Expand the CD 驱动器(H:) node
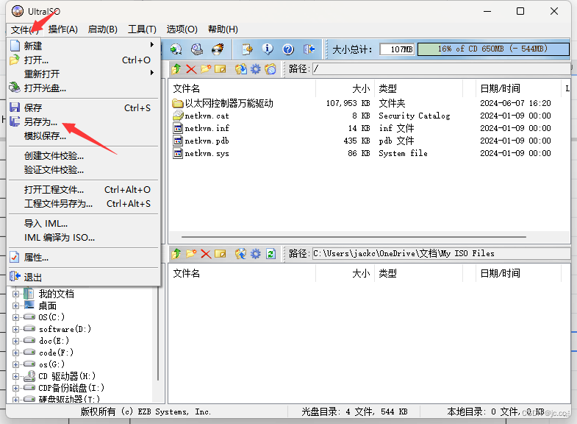Screen dimensions: 577x424 pos(15,376)
